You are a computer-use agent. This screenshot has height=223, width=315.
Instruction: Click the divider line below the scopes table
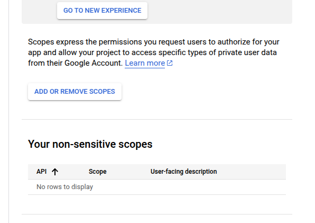tap(157, 214)
